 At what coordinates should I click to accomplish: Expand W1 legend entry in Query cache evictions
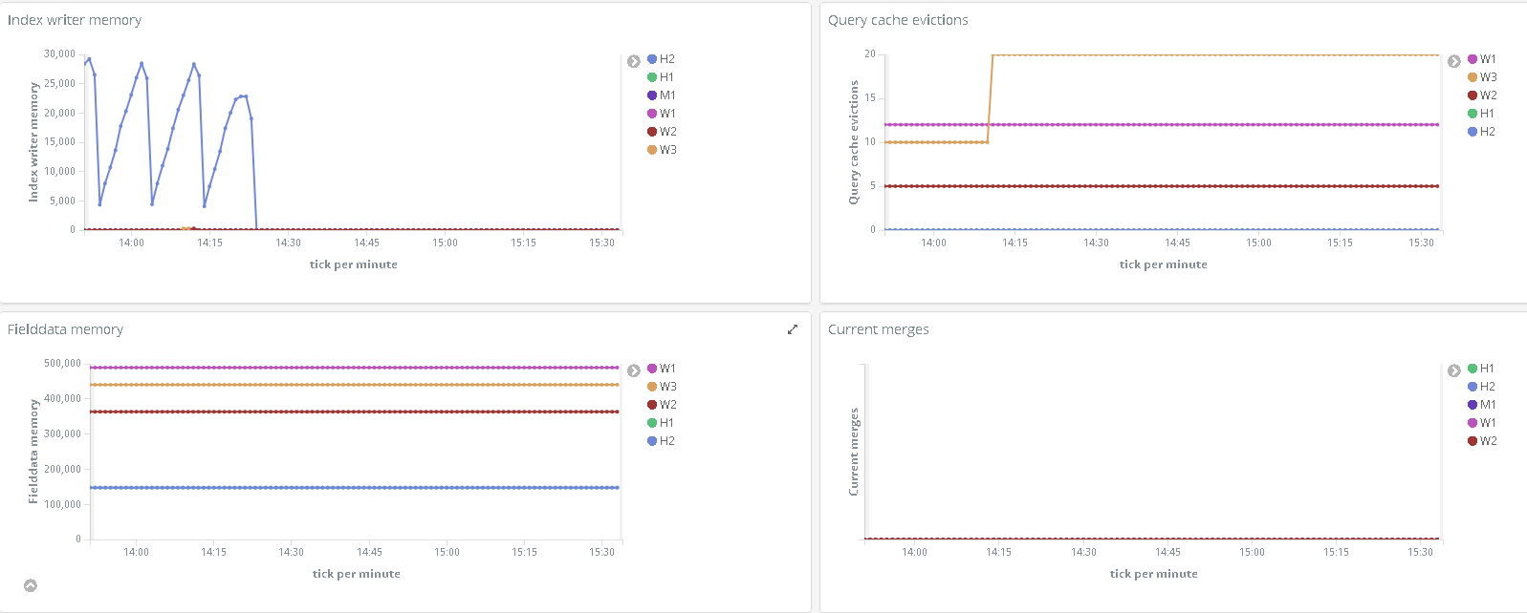pos(1488,59)
